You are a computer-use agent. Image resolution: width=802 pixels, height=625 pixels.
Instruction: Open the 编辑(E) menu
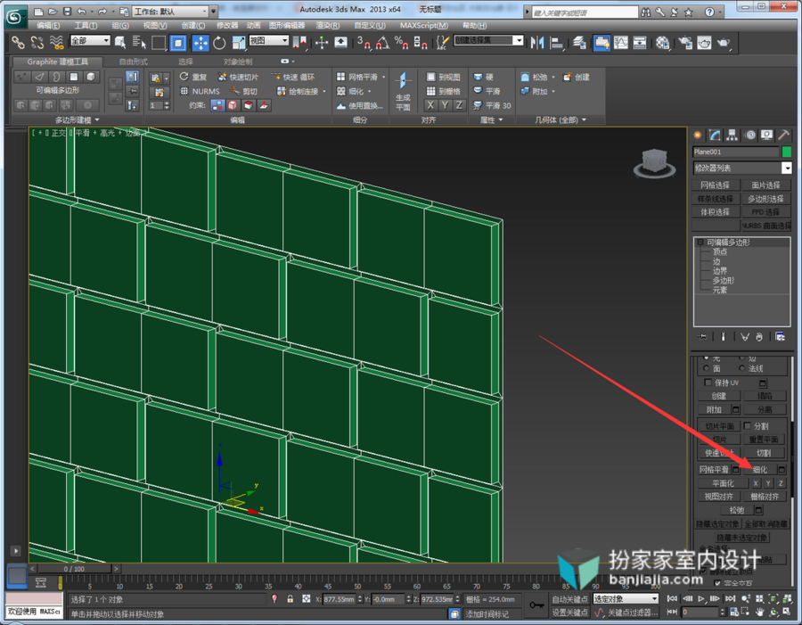coord(48,25)
